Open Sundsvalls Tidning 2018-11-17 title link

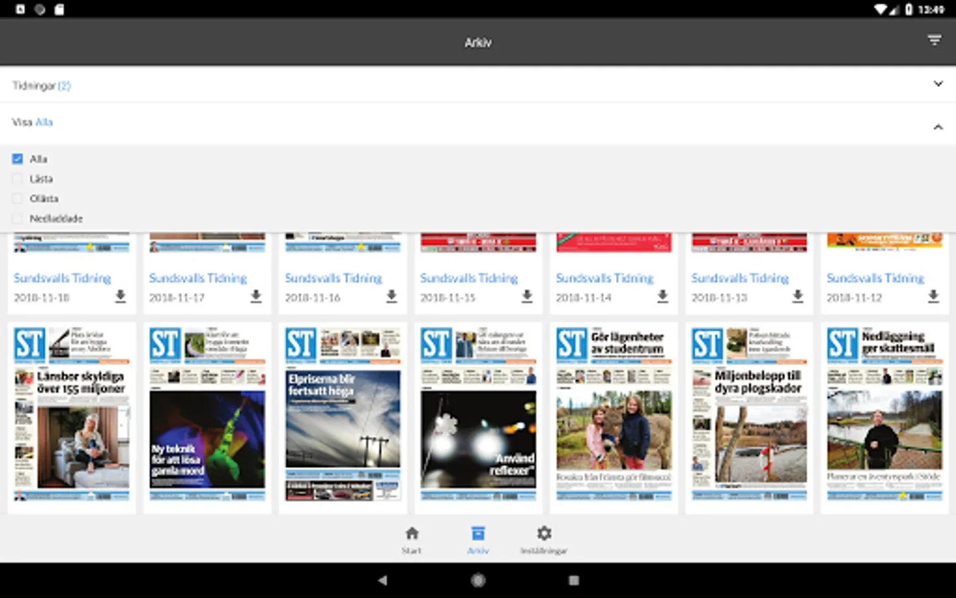coord(198,278)
